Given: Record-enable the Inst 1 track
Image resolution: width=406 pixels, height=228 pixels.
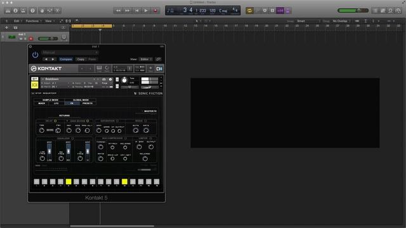Looking at the screenshot, I should click(31, 39).
